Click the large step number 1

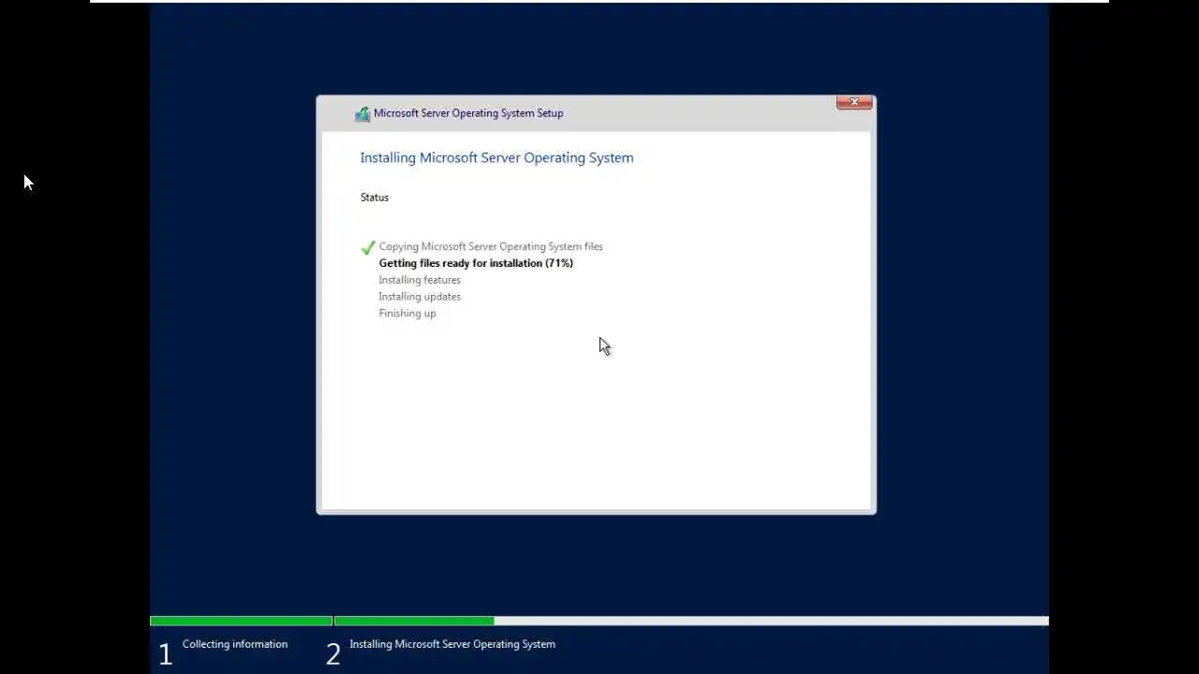coord(165,654)
